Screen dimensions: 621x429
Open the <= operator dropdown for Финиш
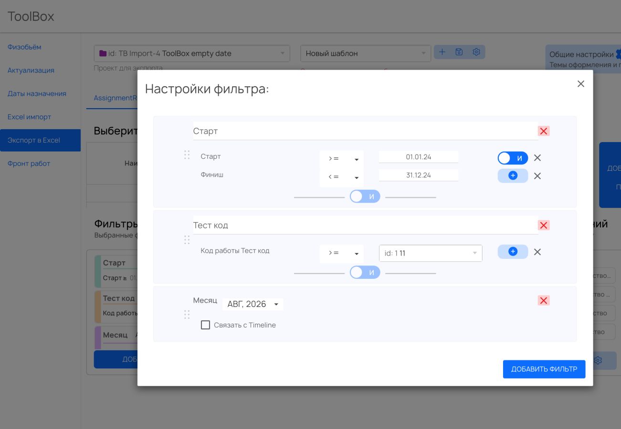click(342, 177)
